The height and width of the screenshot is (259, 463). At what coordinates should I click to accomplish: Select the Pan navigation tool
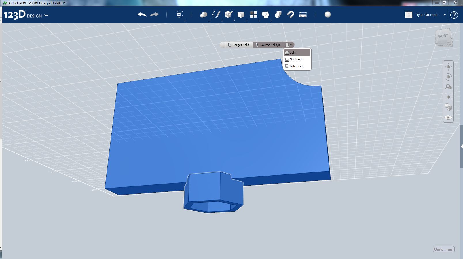coord(448,67)
